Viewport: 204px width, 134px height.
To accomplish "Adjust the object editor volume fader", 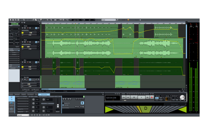I will click(x=58, y=106).
